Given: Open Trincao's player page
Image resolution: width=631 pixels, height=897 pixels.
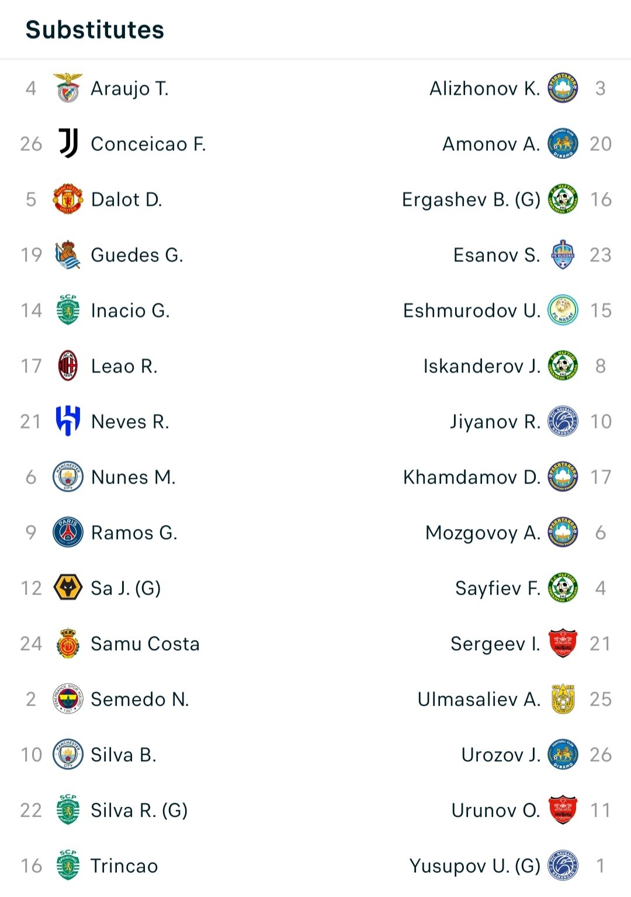Looking at the screenshot, I should (x=124, y=866).
